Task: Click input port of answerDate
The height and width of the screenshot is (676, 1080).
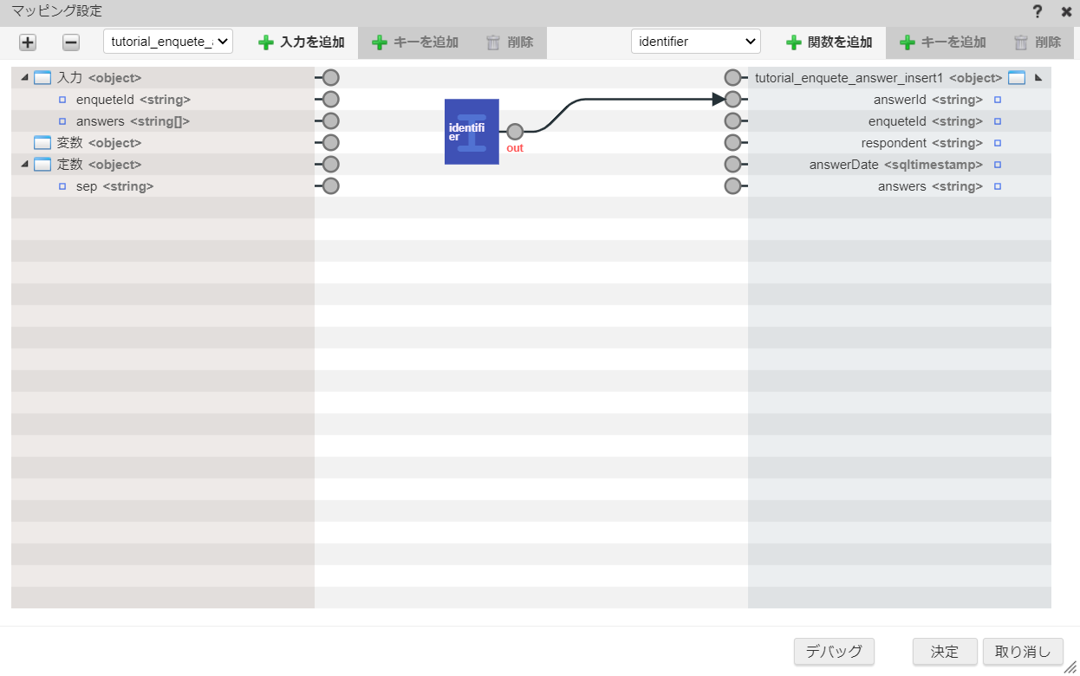Action: (x=733, y=165)
